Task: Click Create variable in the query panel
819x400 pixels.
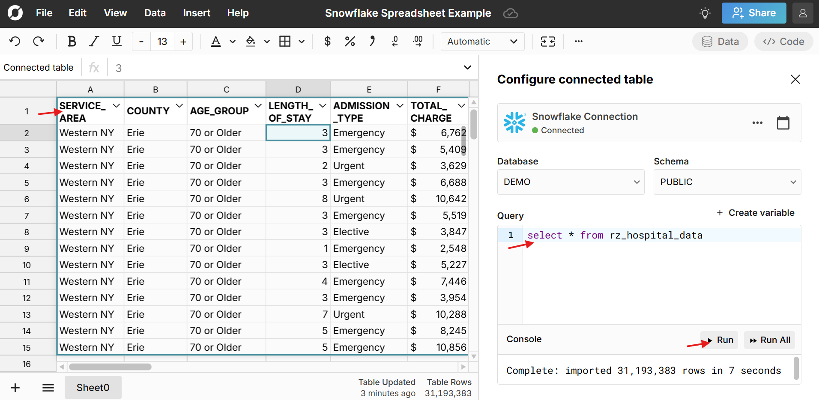Action: (756, 212)
